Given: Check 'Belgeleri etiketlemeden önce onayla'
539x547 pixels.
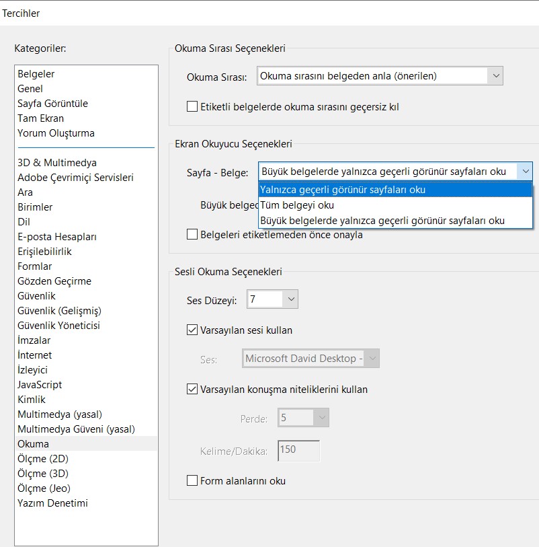Looking at the screenshot, I should pos(192,235).
